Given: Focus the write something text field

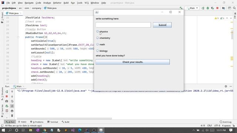Looking at the screenshot, I should (x=123, y=25).
